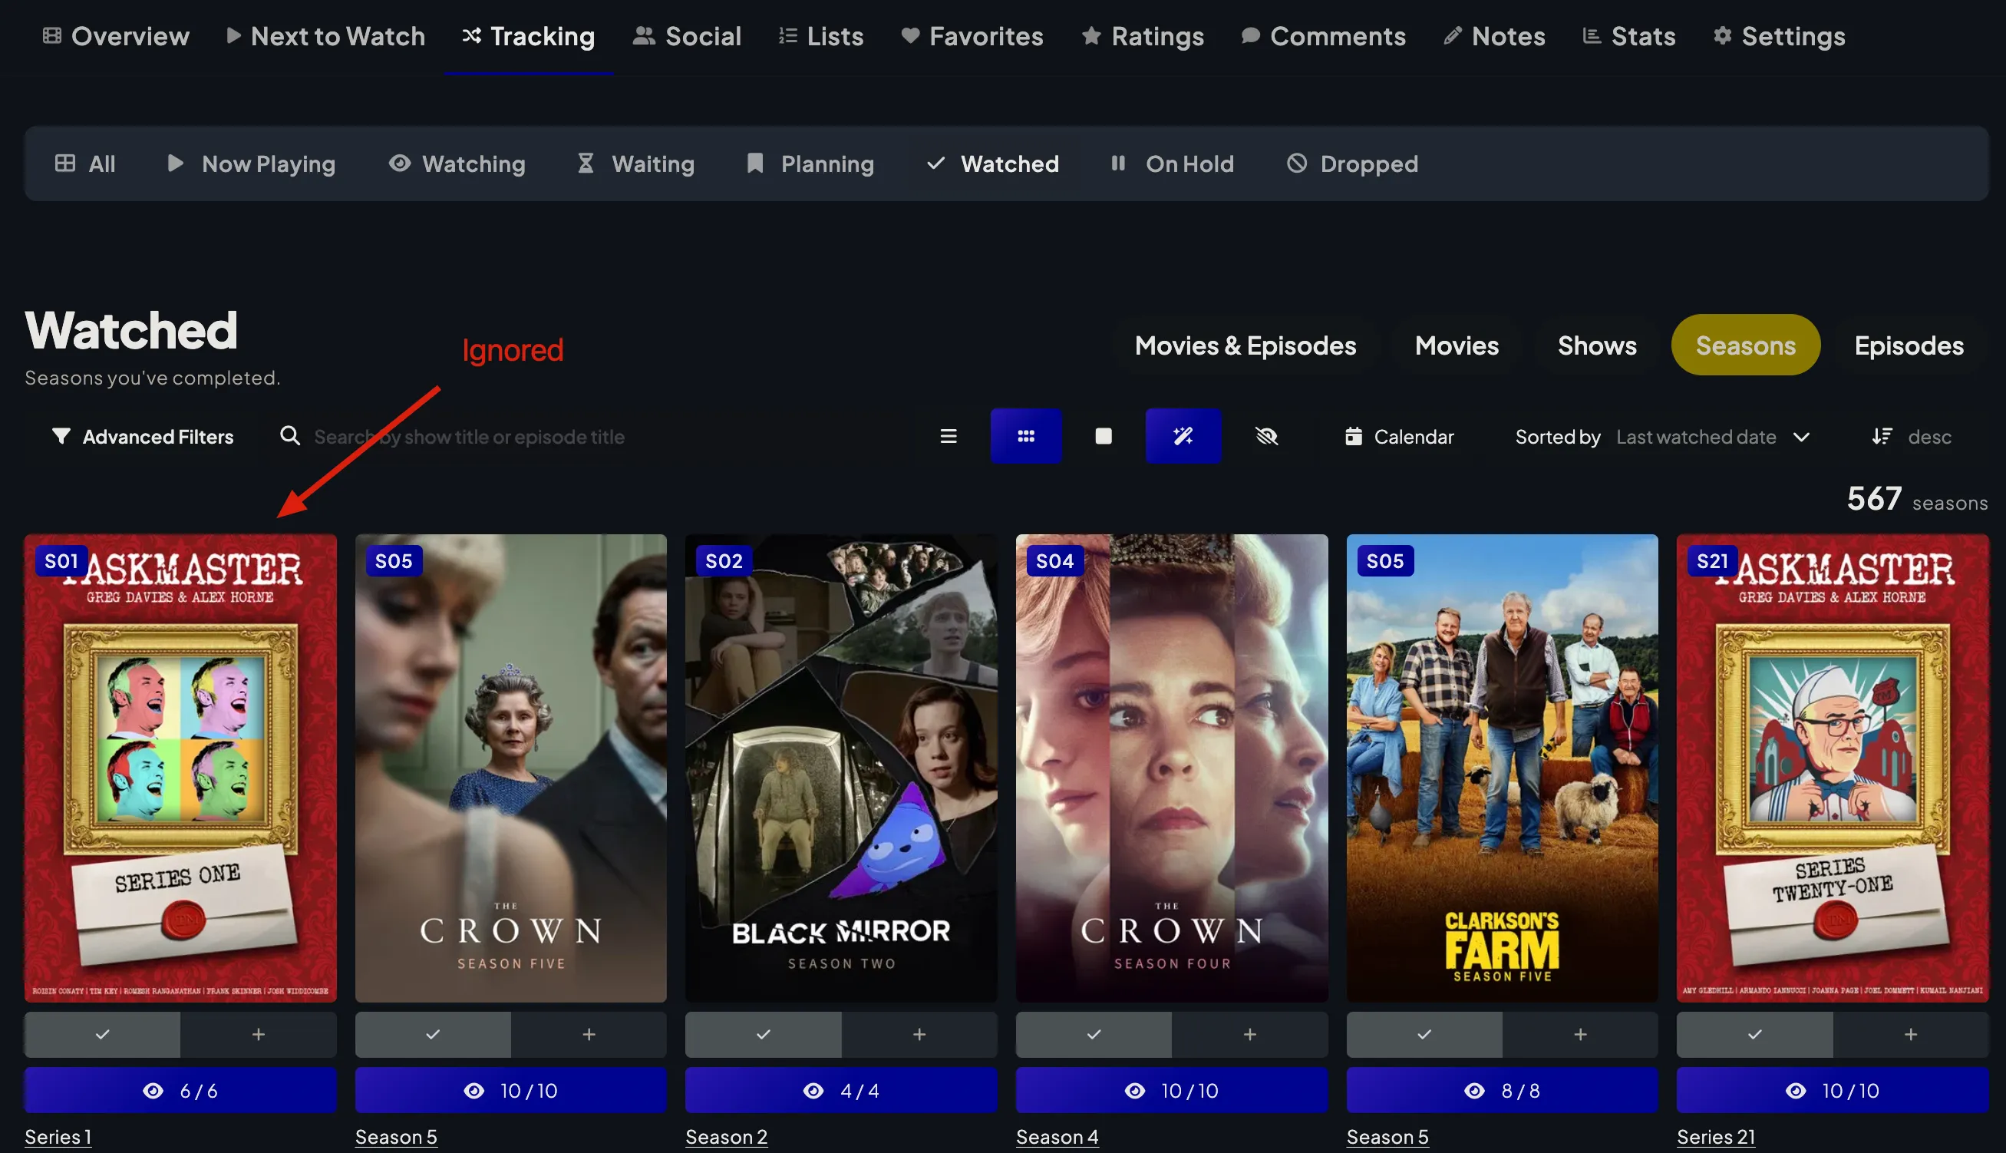The width and height of the screenshot is (2006, 1153).
Task: Toggle the crossed-out eye hidden items icon
Action: 1267,436
